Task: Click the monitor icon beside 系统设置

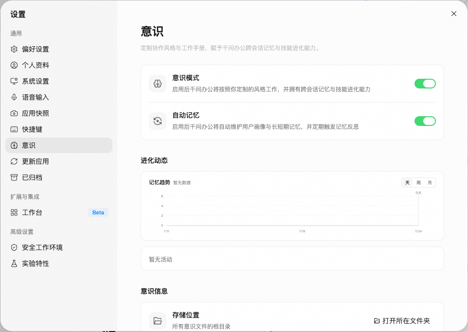Action: [14, 81]
